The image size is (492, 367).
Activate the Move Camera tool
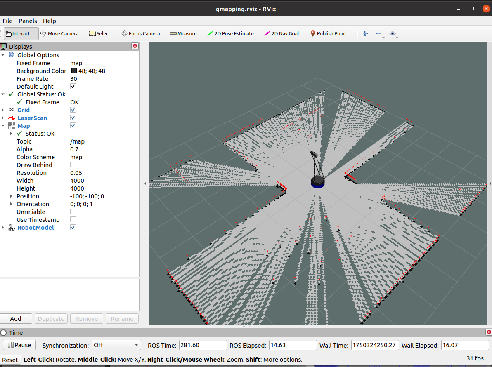59,33
